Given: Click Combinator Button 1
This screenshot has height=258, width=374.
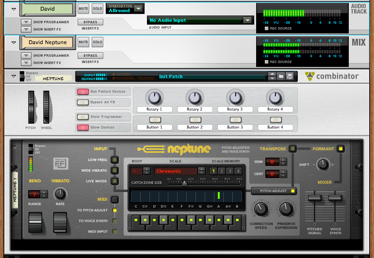Looking at the screenshot, I should pyautogui.click(x=155, y=120).
